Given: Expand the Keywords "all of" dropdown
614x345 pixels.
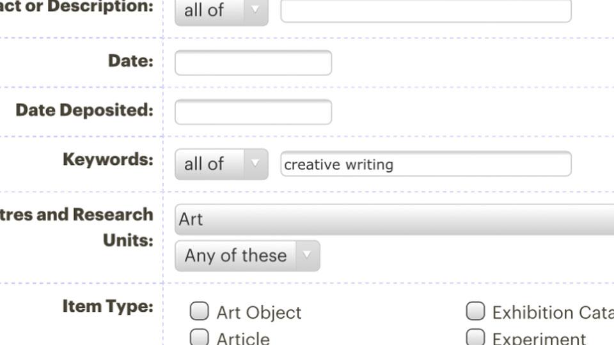Looking at the screenshot, I should click(x=221, y=164).
